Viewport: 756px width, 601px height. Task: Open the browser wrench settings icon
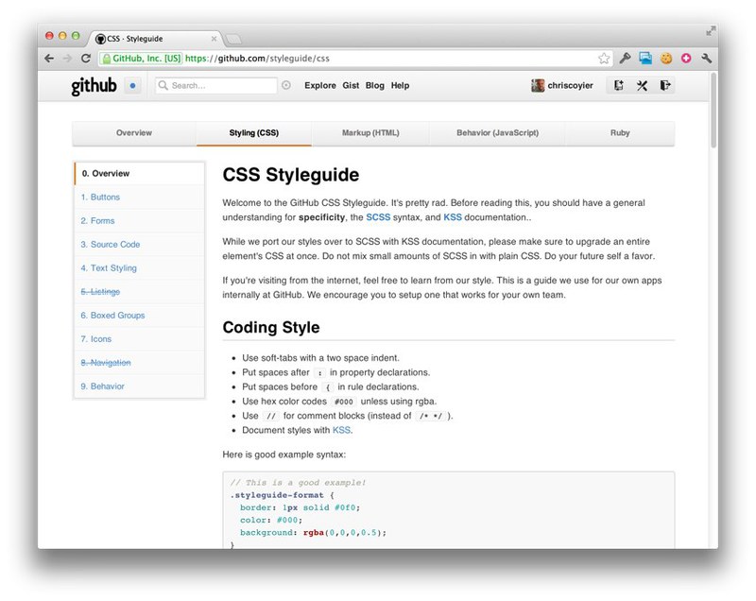click(707, 58)
